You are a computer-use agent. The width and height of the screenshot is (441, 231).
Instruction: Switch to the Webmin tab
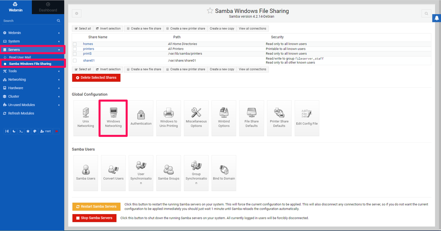point(16,7)
